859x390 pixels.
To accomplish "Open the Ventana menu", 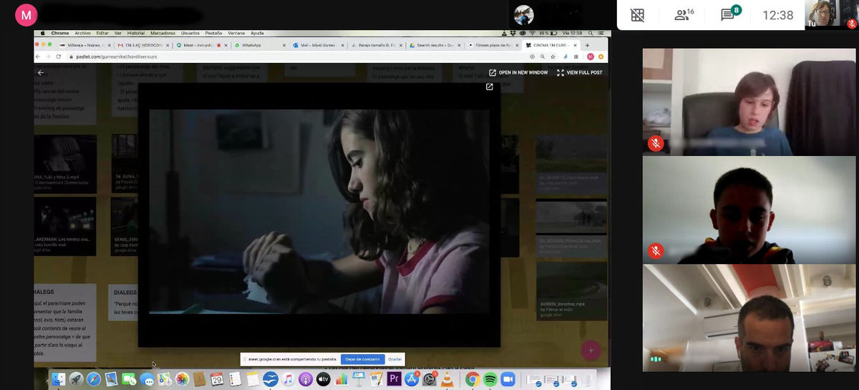I will (236, 33).
